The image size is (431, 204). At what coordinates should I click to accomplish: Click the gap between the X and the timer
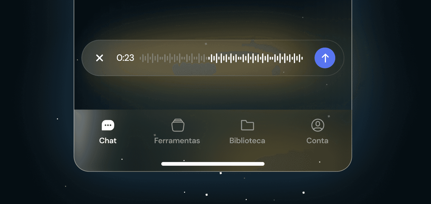click(110, 58)
